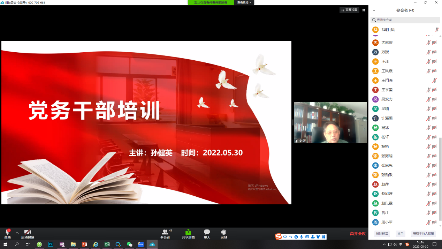Toggle 启动视频 to start camera
Screen dimensions: 442x249
[28, 232]
